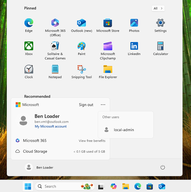
Task: Click Ben Loader profile button at bottom
Action: point(39,167)
